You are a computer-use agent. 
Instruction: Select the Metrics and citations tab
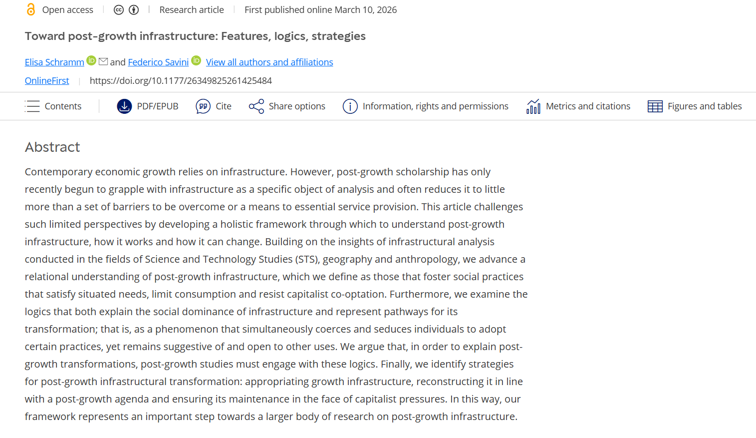tap(578, 106)
